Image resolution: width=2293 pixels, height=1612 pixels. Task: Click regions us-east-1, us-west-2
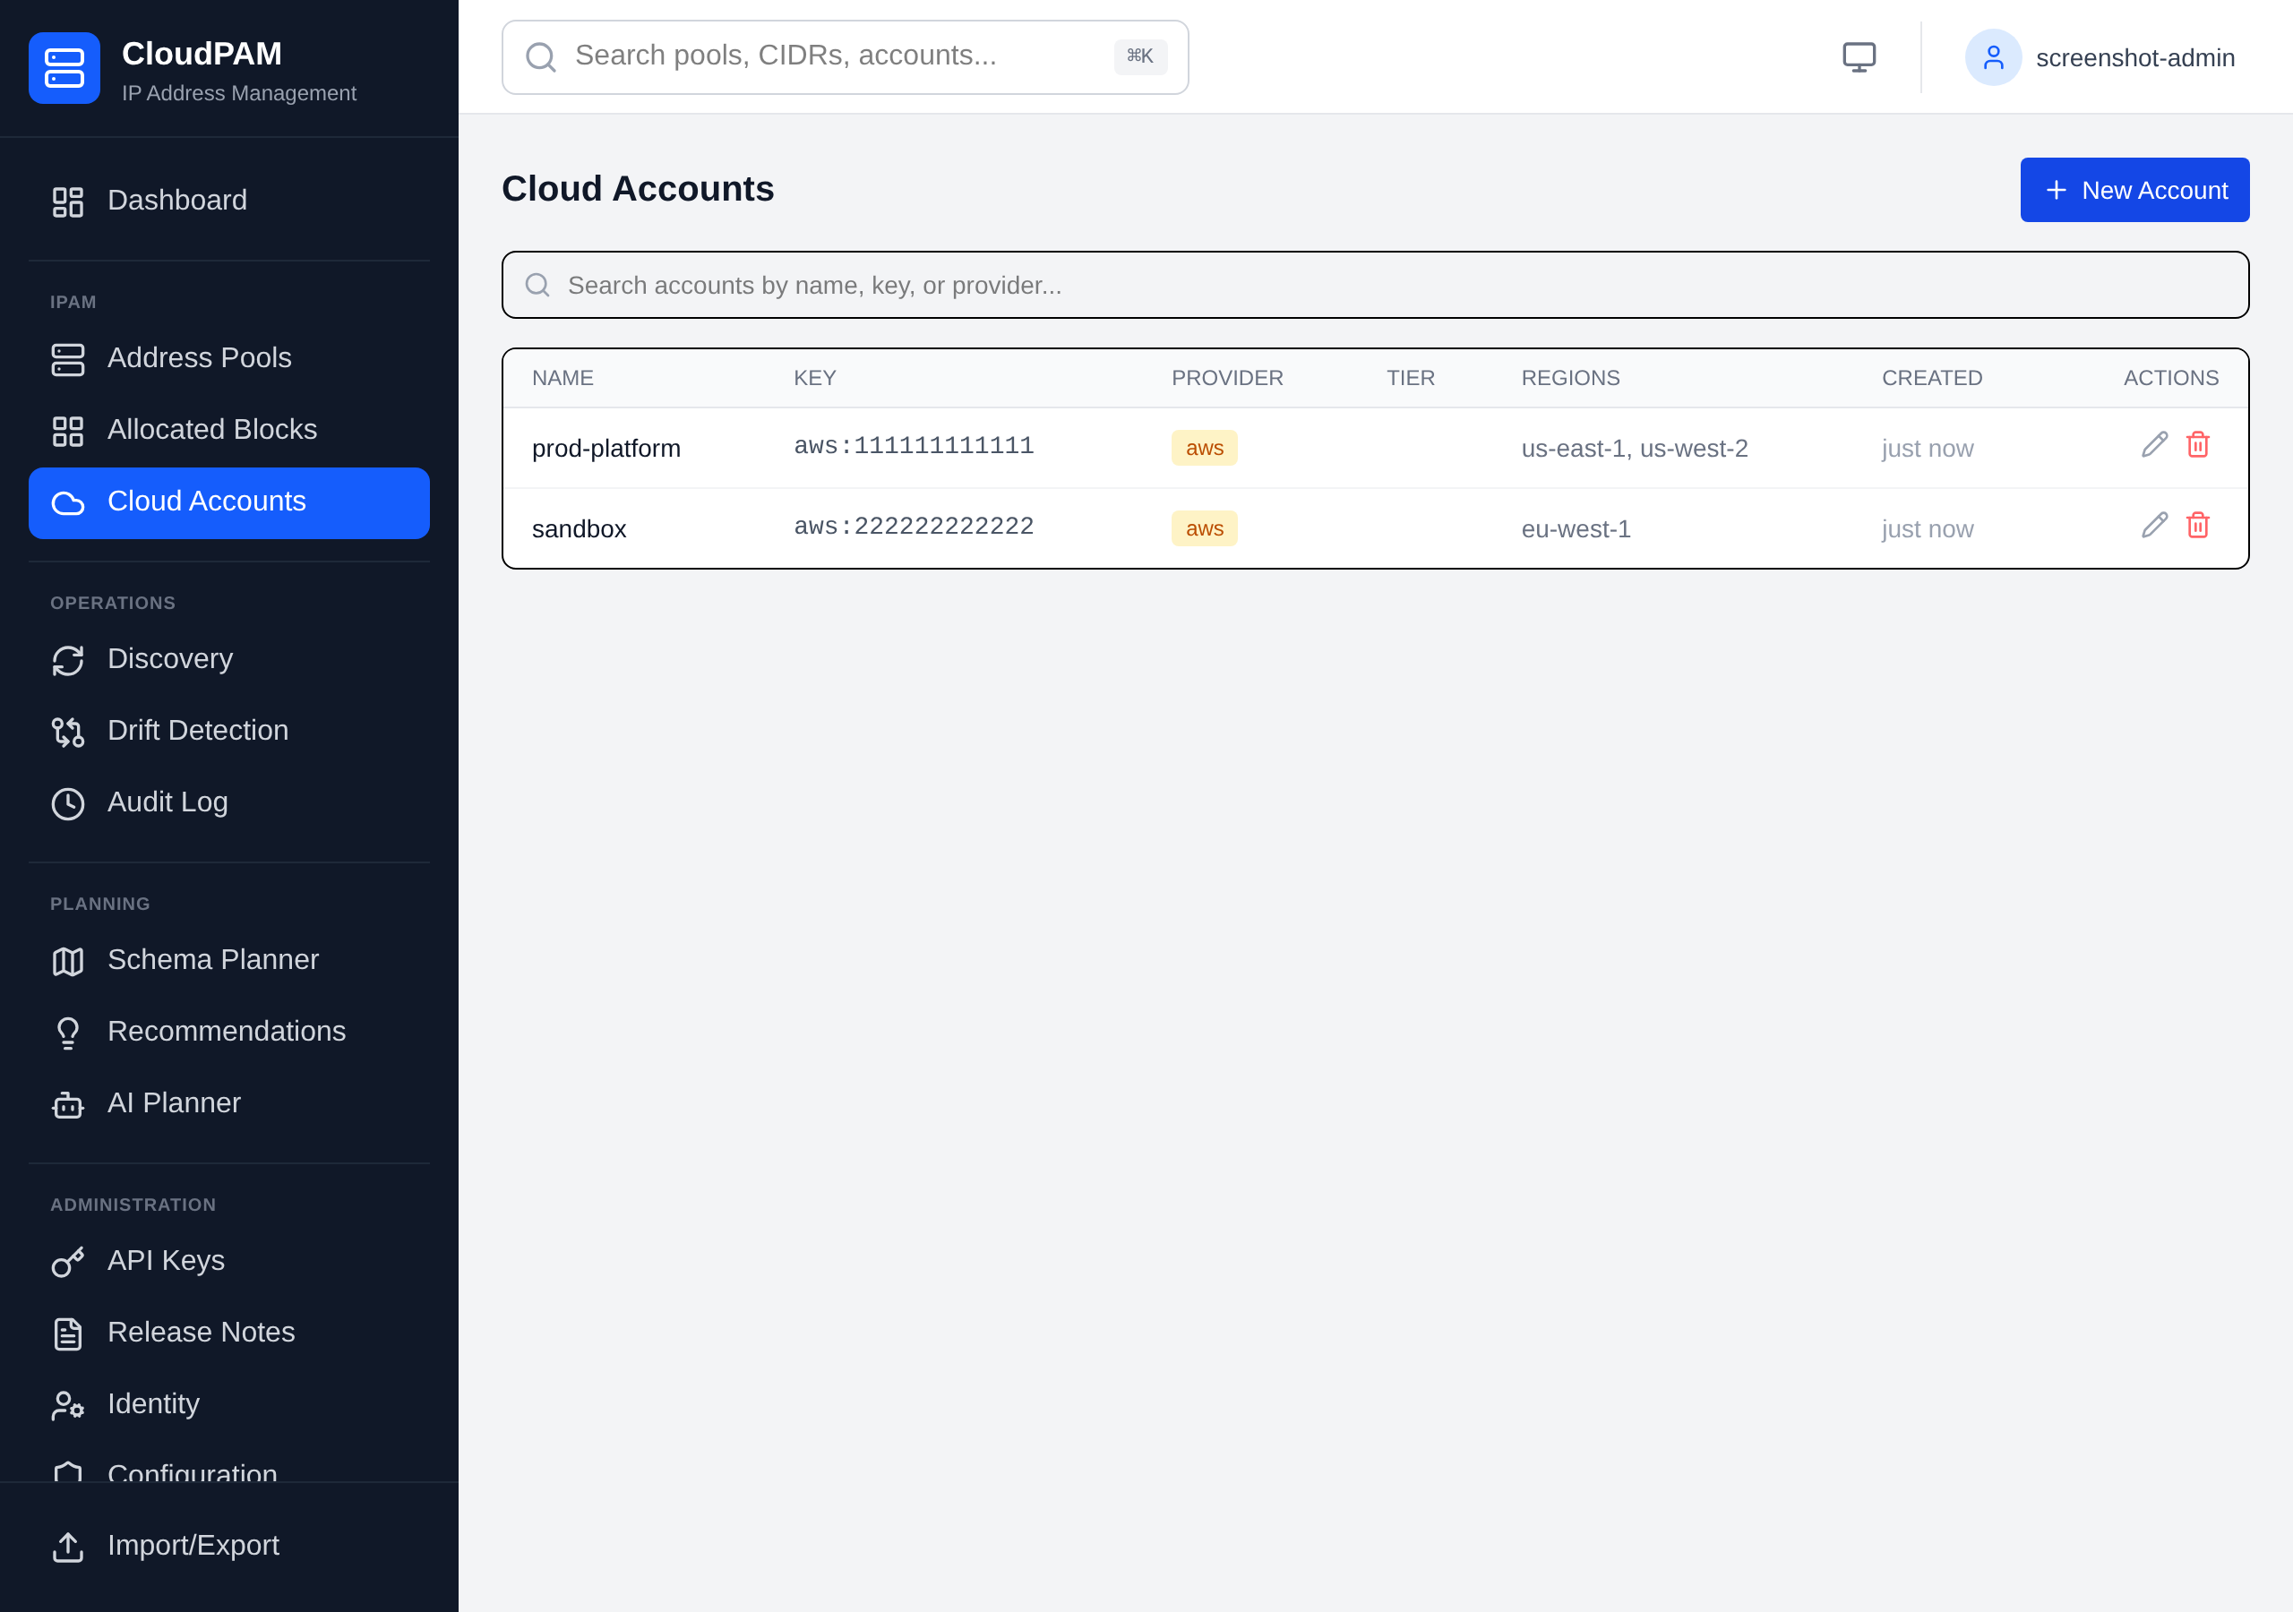point(1634,449)
